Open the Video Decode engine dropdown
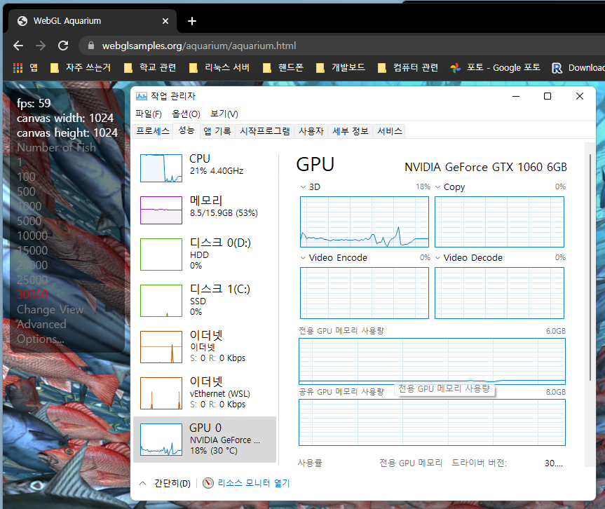This screenshot has width=605, height=509. pyautogui.click(x=437, y=257)
